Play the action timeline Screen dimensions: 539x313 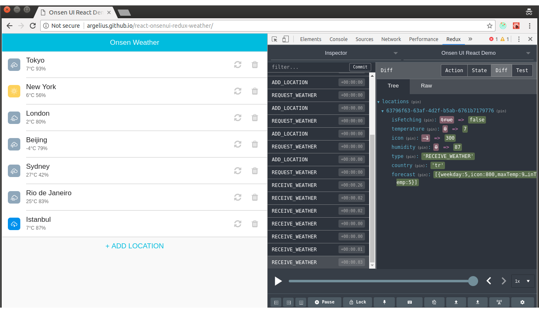[x=278, y=281]
